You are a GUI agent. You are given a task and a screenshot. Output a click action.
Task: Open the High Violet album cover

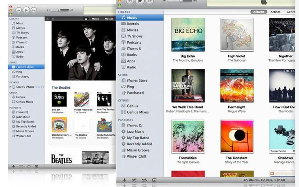(237, 35)
